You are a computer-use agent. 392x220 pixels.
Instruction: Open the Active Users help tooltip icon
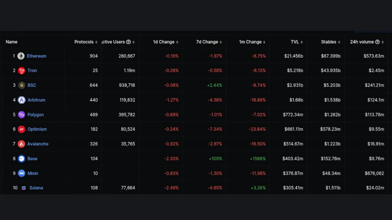[x=128, y=42]
